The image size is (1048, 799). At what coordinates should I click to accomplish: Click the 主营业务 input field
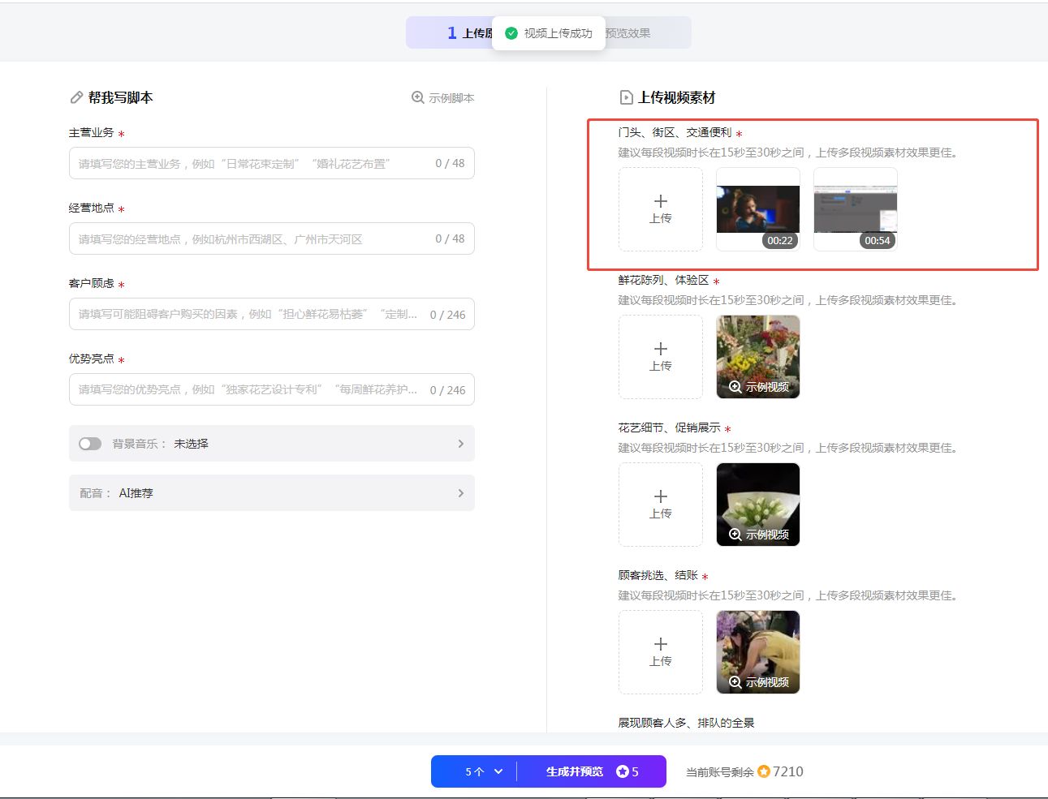pos(252,164)
